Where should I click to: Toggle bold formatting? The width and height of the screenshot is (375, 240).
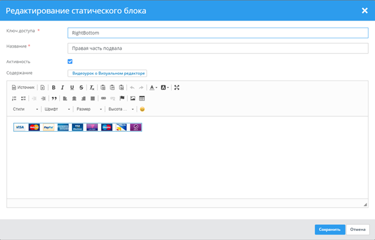pyautogui.click(x=53, y=88)
